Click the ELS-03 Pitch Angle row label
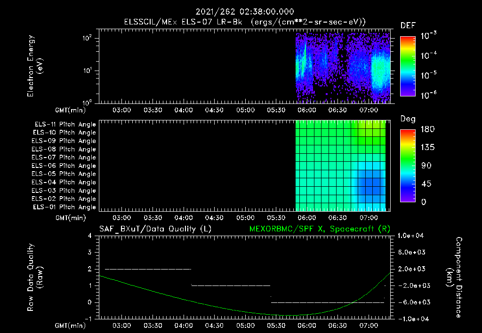This screenshot has height=333, width=482. (x=64, y=191)
